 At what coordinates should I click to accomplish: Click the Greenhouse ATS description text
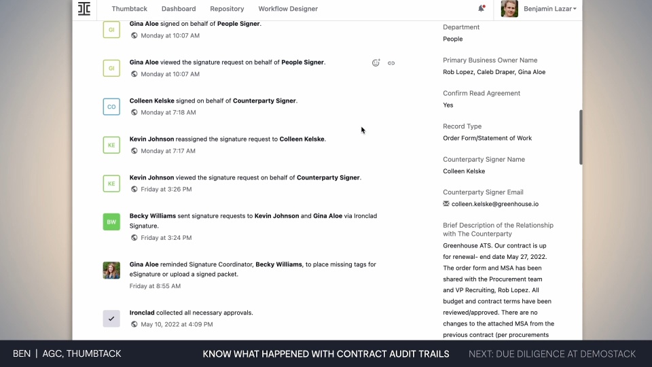pyautogui.click(x=499, y=290)
